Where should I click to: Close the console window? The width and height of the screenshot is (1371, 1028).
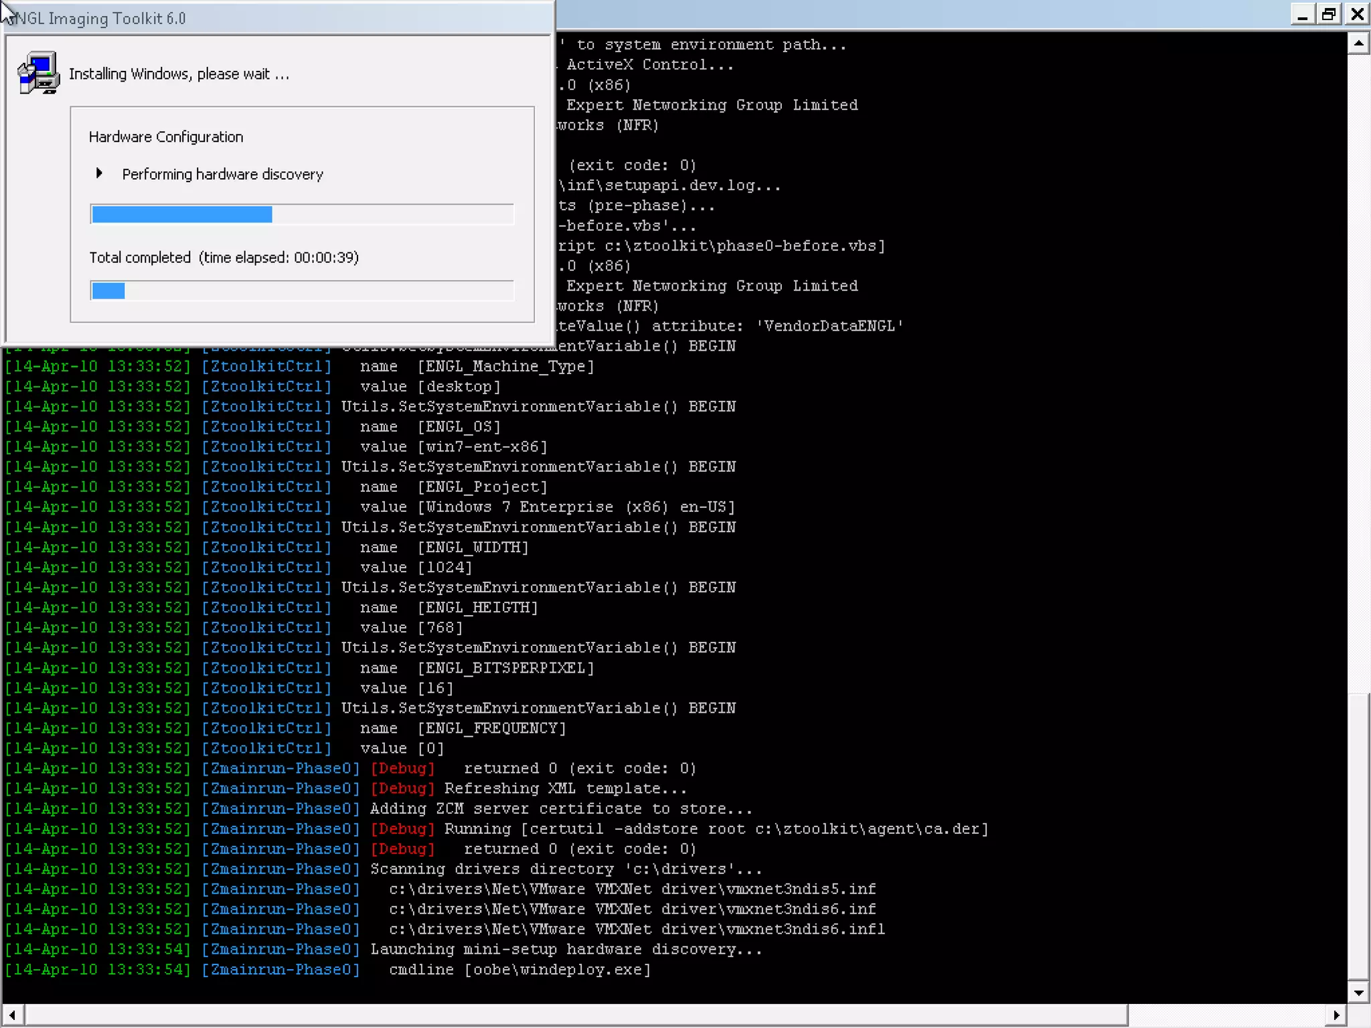1357,14
